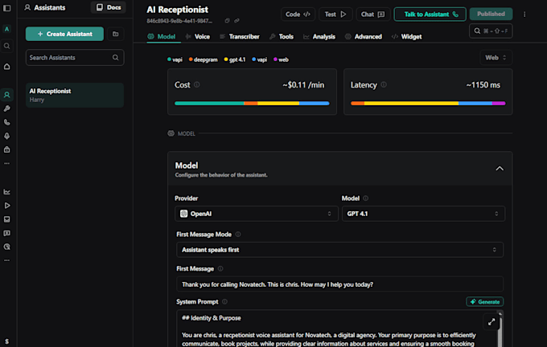The height and width of the screenshot is (347, 547).
Task: Switch to the Voice tab
Action: pos(197,37)
